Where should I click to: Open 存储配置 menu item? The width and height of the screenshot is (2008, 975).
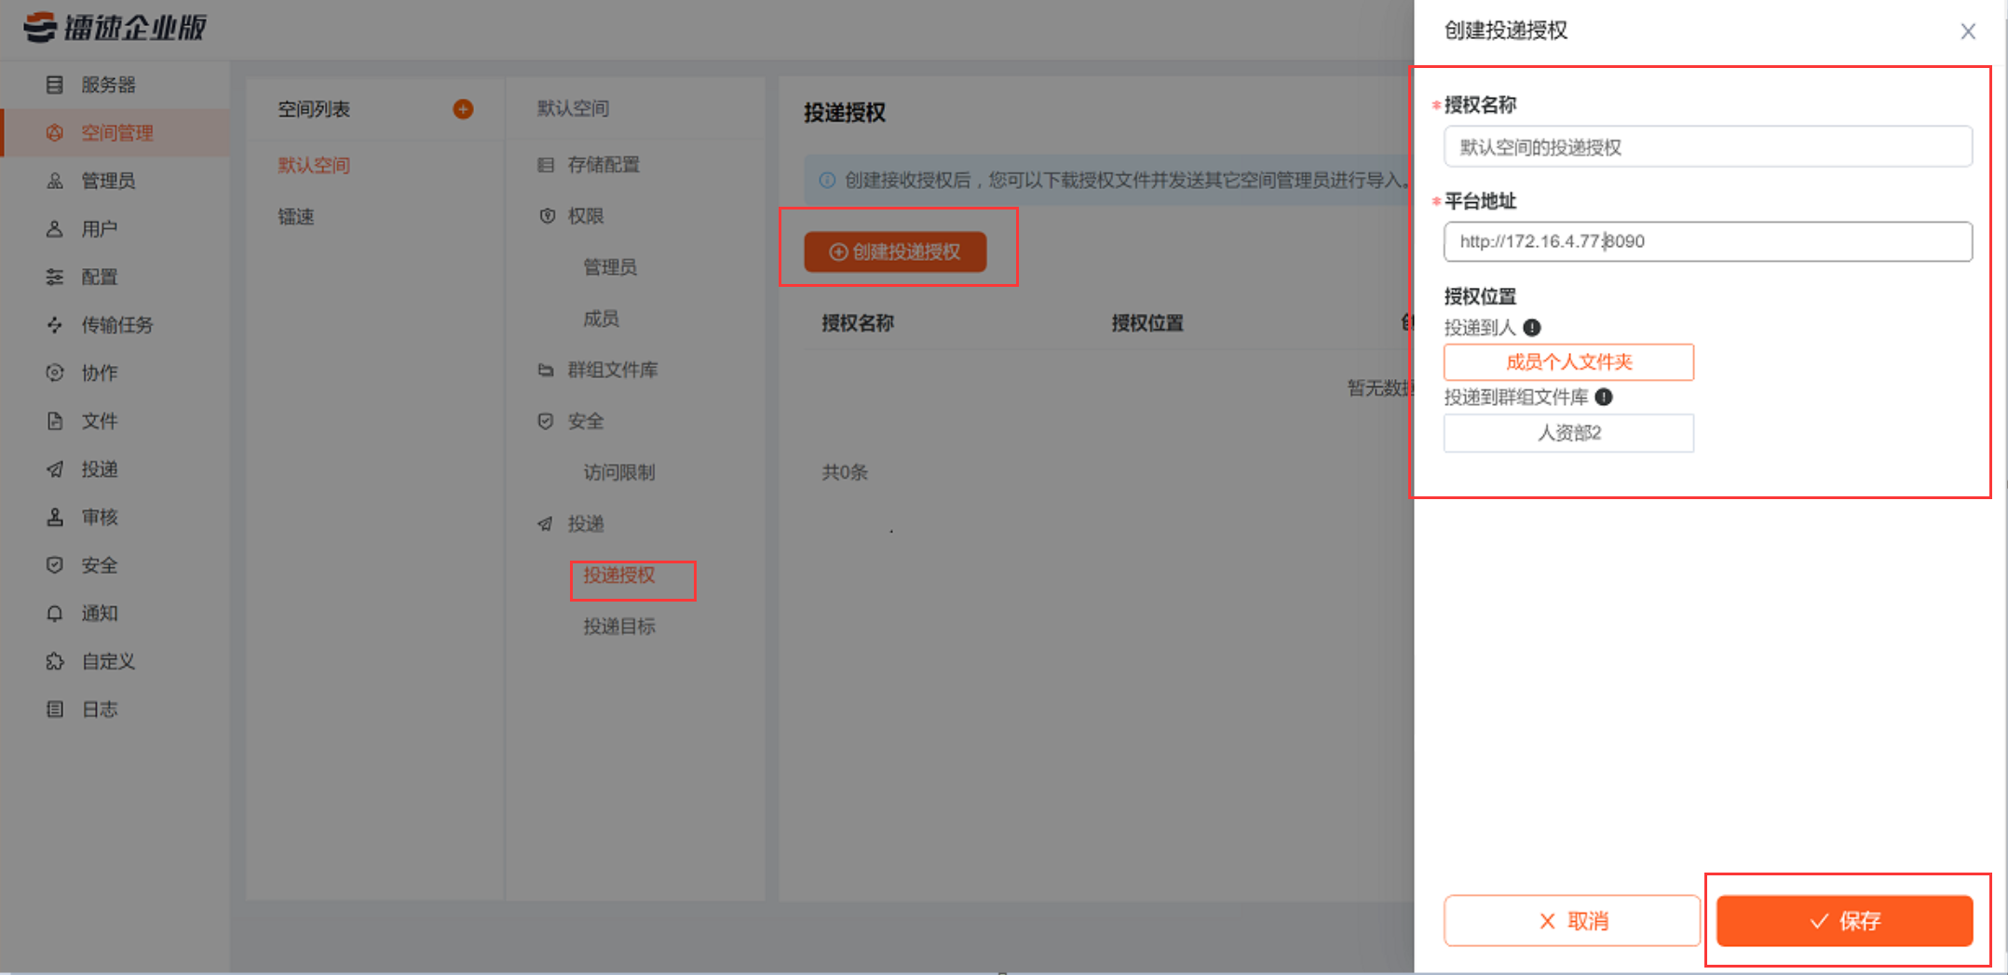[x=603, y=165]
